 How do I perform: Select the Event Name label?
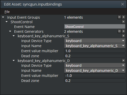coord(24,27)
